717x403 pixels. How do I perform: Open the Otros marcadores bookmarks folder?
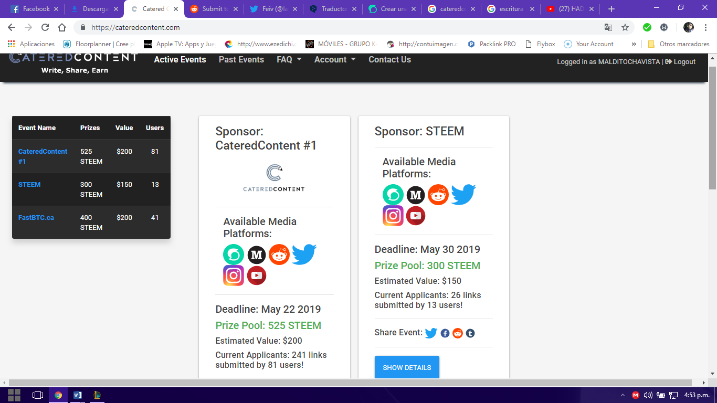click(x=678, y=44)
